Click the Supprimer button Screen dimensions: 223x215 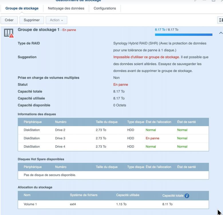click(31, 20)
